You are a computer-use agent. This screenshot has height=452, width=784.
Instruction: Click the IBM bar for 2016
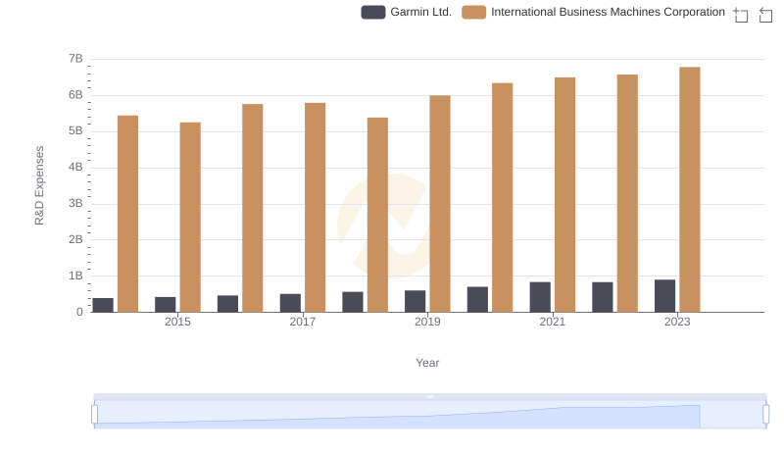click(x=253, y=208)
